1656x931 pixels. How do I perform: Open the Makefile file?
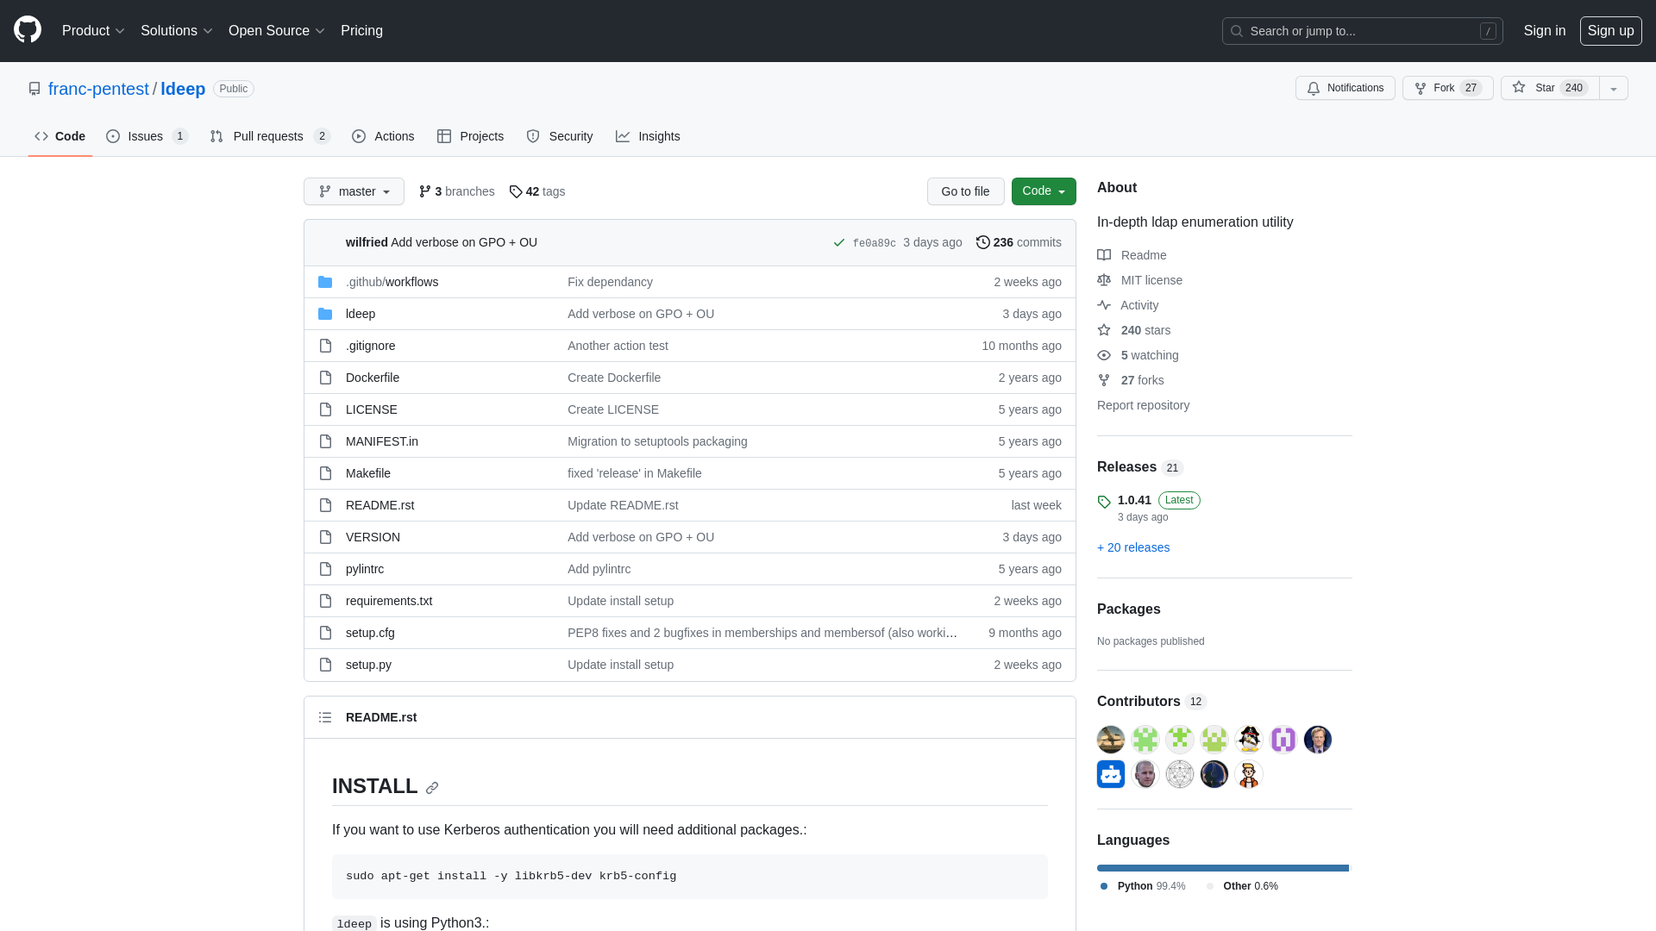[x=368, y=473]
